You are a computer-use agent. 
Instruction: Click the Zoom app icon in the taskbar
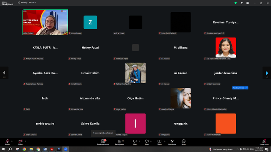click(66, 149)
